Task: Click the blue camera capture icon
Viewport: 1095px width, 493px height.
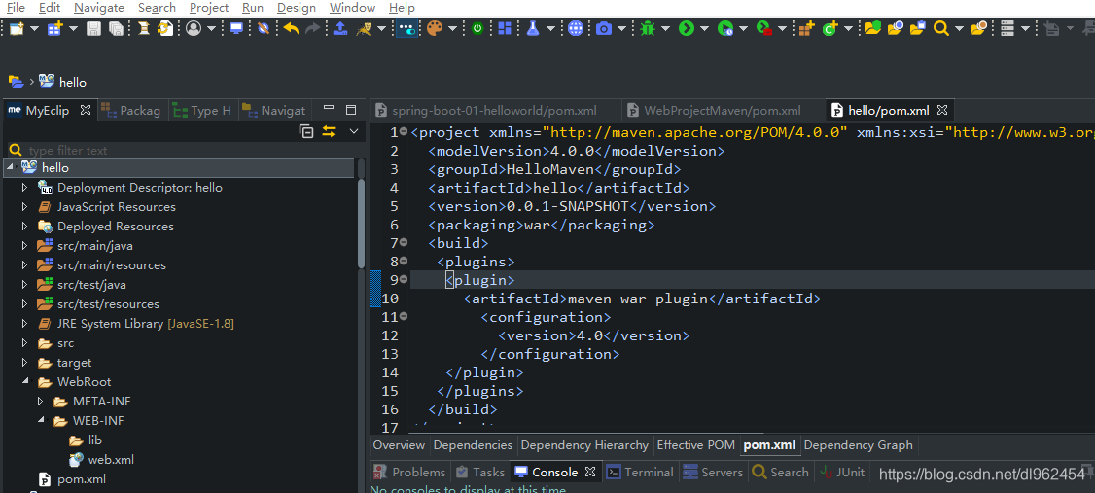Action: (604, 28)
